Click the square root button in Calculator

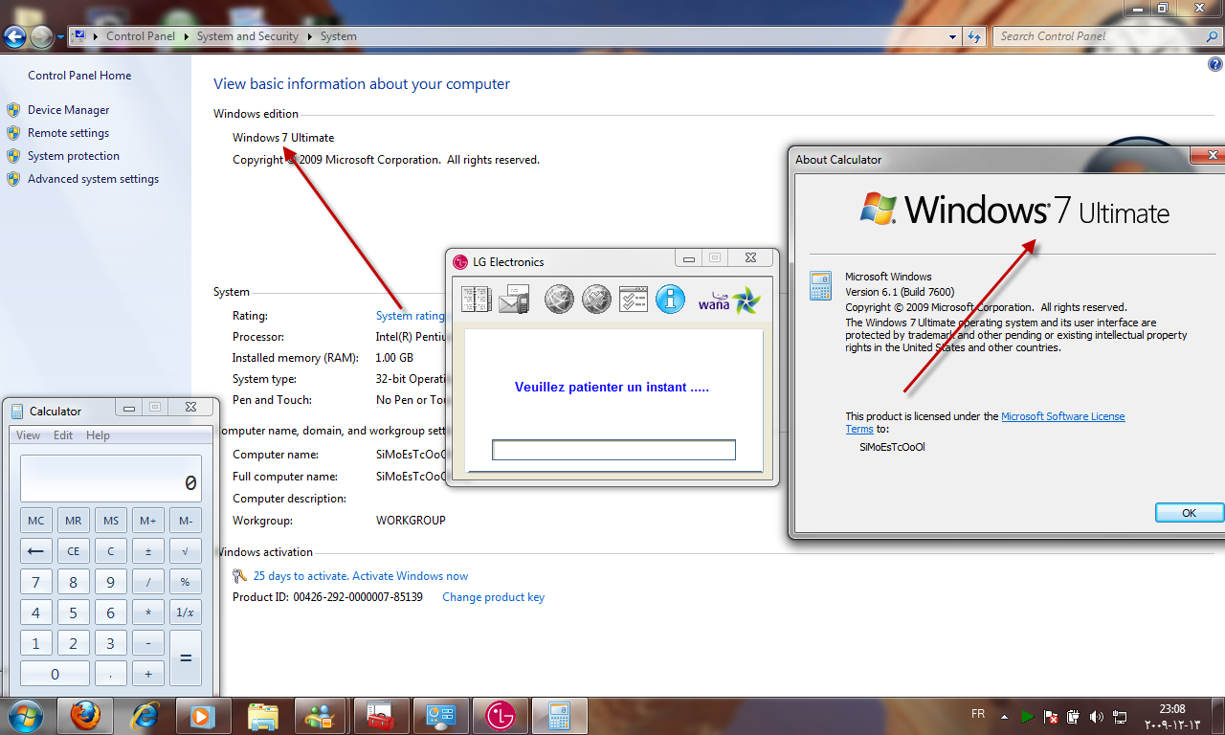pos(186,551)
